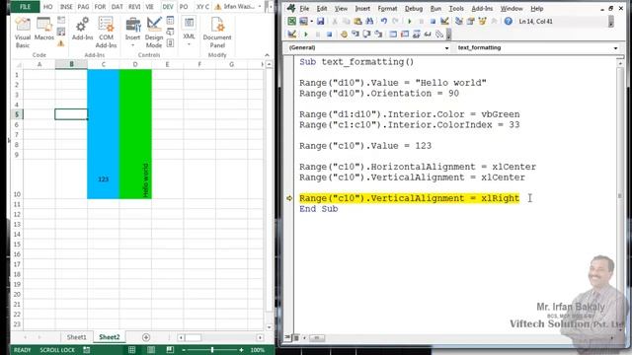The image size is (632, 355).
Task: Click the Continue arrow on the Debug toolbar
Action: (306, 35)
